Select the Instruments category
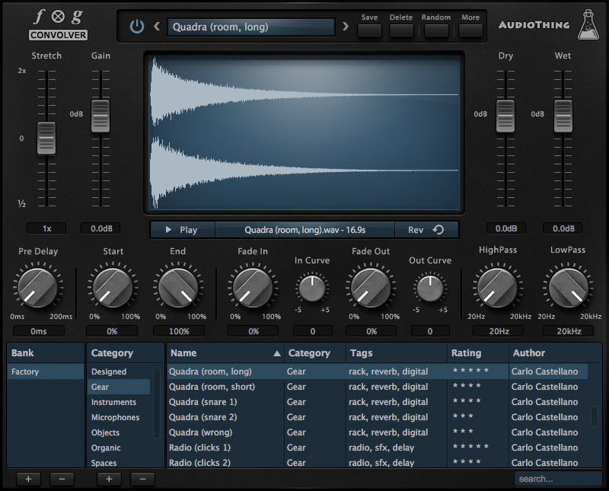The height and width of the screenshot is (491, 609). click(114, 402)
